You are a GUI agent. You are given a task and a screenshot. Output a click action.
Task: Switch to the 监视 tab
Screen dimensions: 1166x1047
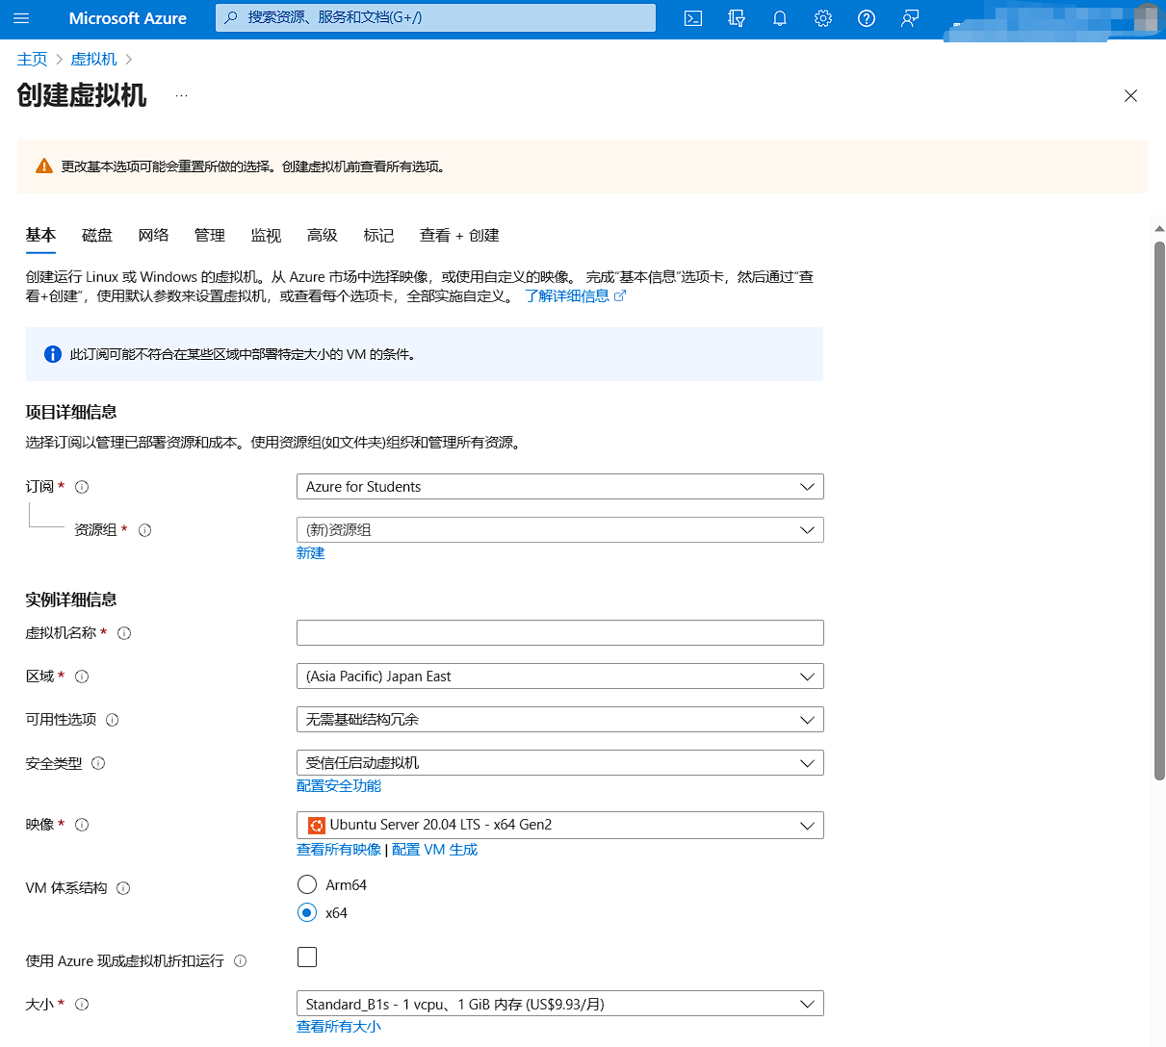[x=266, y=235]
